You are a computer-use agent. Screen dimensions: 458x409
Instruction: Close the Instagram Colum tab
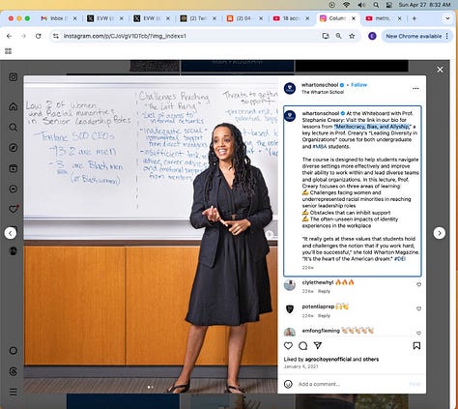[354, 18]
